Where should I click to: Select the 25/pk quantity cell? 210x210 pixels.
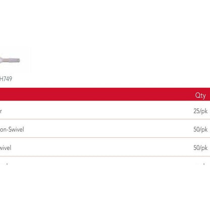[200, 111]
